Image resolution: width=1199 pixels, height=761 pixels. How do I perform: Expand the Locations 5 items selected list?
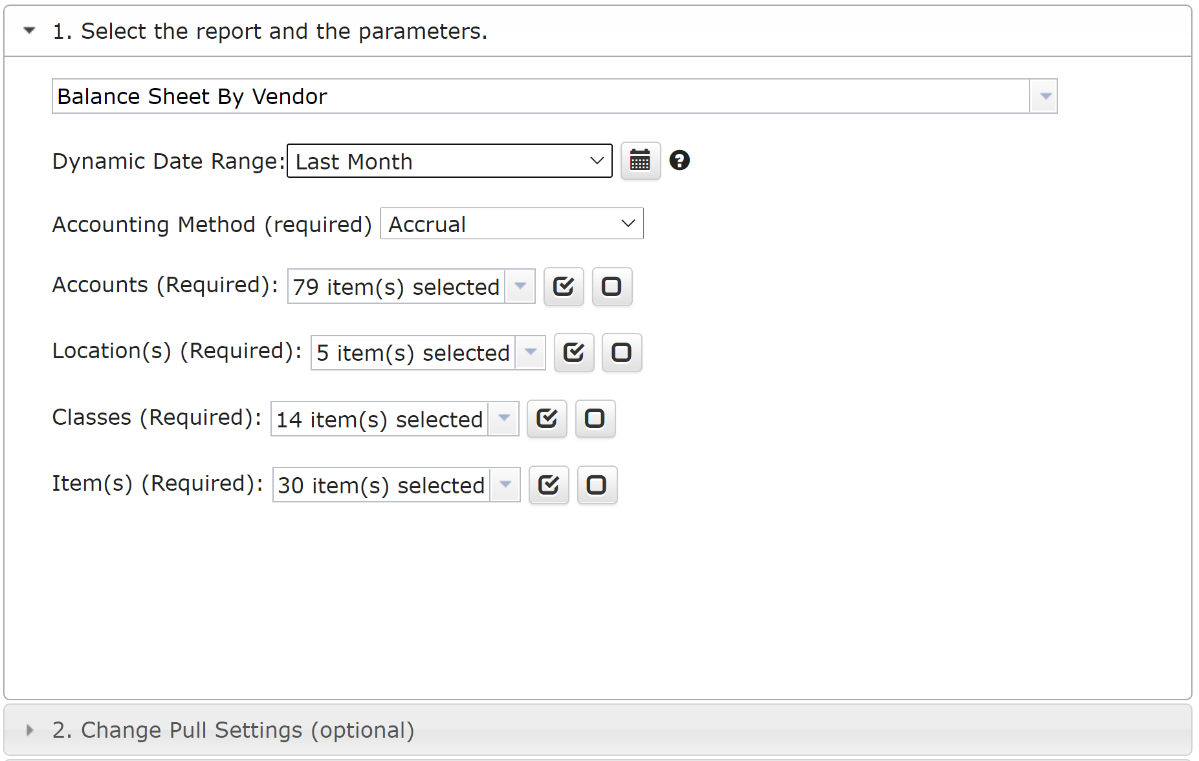point(428,352)
